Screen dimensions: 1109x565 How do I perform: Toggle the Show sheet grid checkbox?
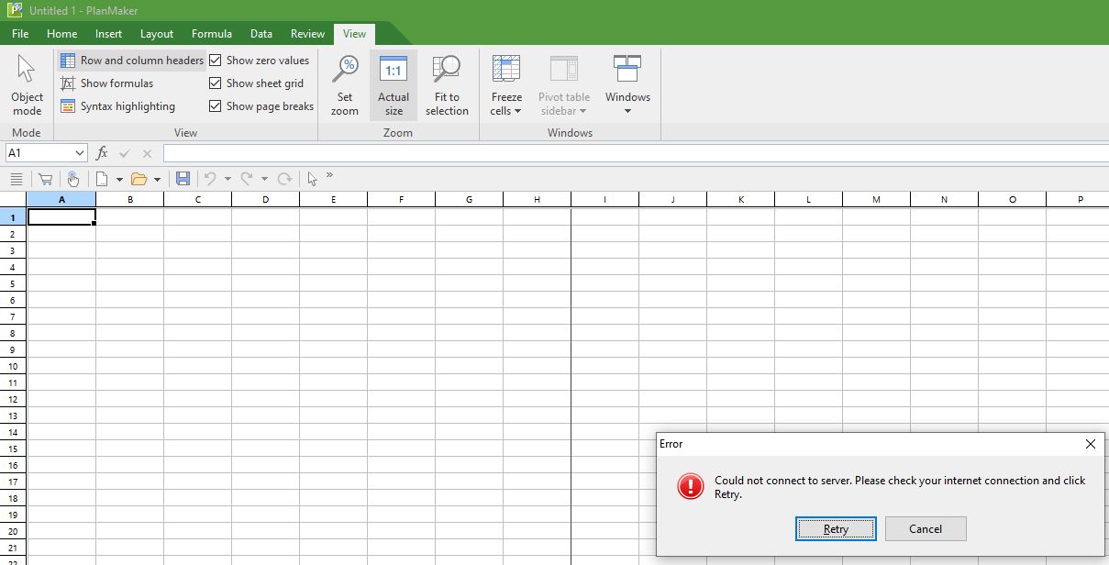coord(216,83)
